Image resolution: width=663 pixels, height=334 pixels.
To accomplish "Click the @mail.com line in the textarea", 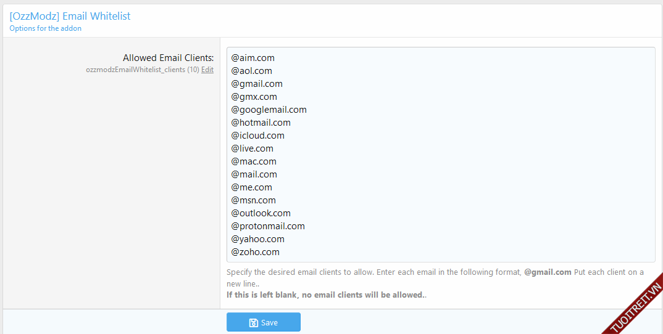I will tap(254, 174).
